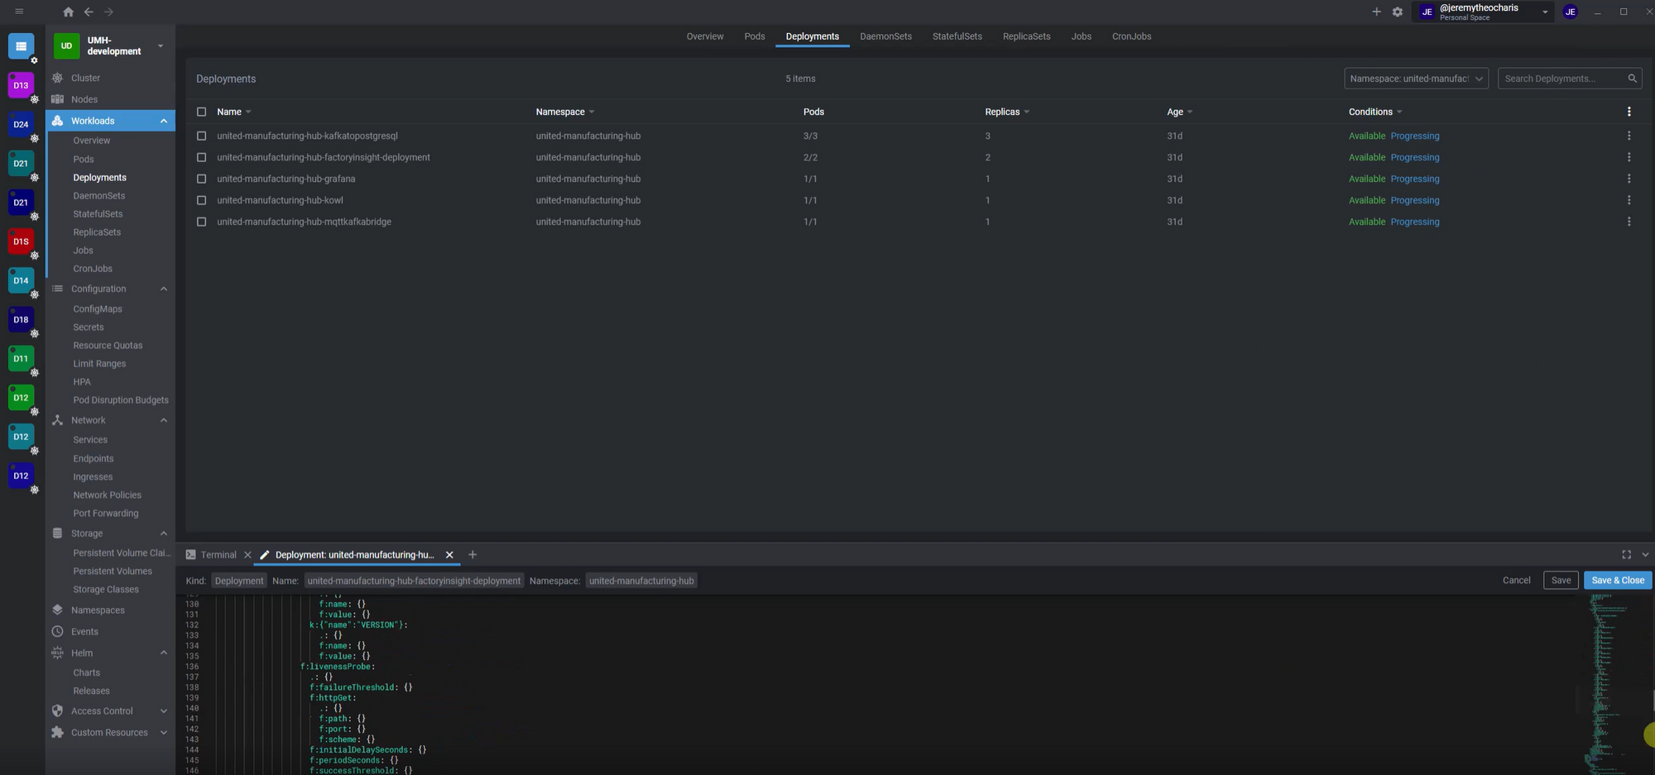Open the catalog icon in the hotbar
The image size is (1655, 775).
21,46
